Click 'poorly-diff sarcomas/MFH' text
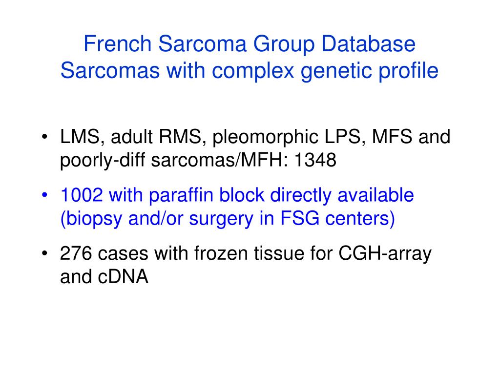This screenshot has height=375, width=500. 174,160
